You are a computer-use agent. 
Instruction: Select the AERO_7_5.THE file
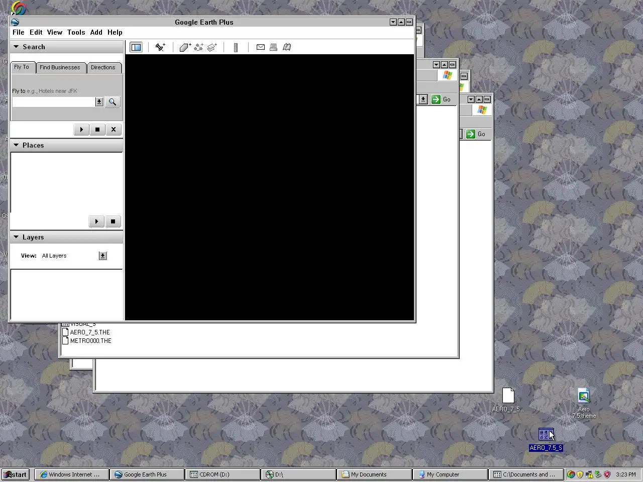tap(86, 332)
